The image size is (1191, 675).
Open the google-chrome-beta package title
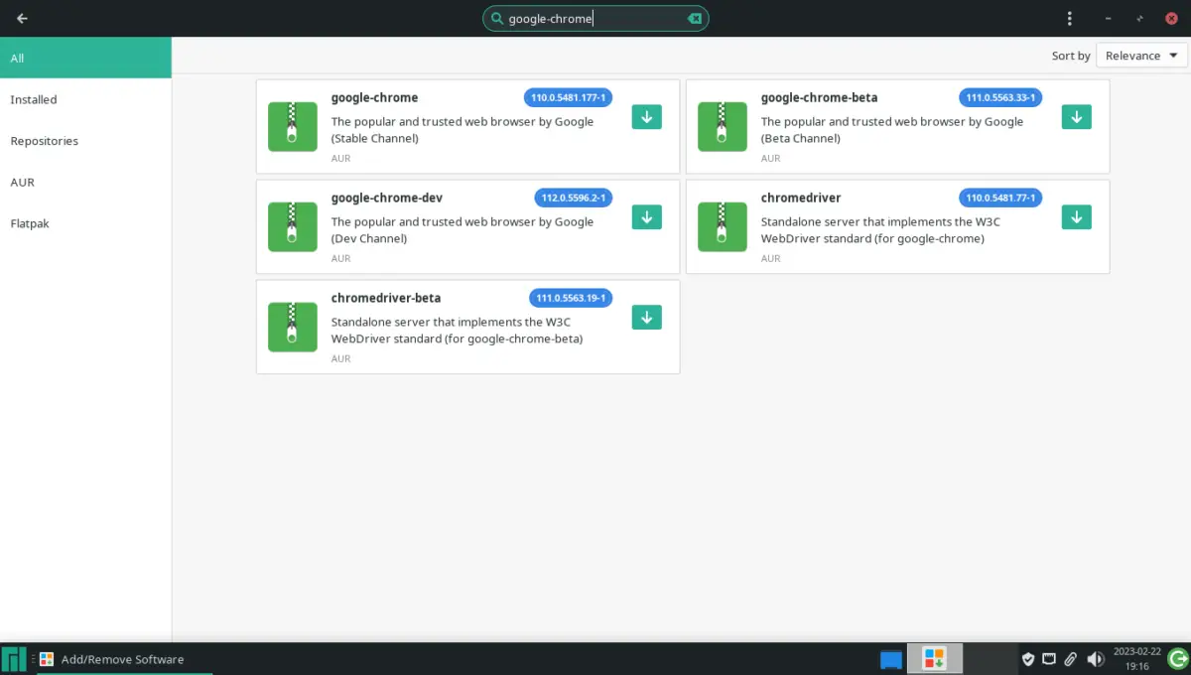pos(819,97)
